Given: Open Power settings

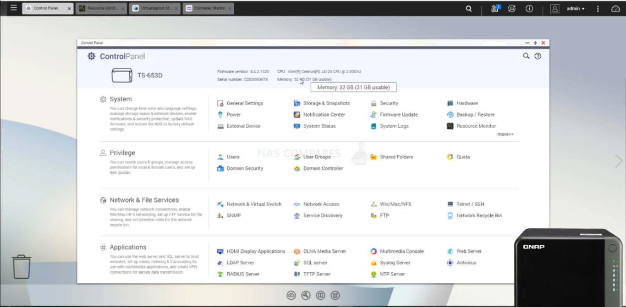Looking at the screenshot, I should tap(229, 115).
